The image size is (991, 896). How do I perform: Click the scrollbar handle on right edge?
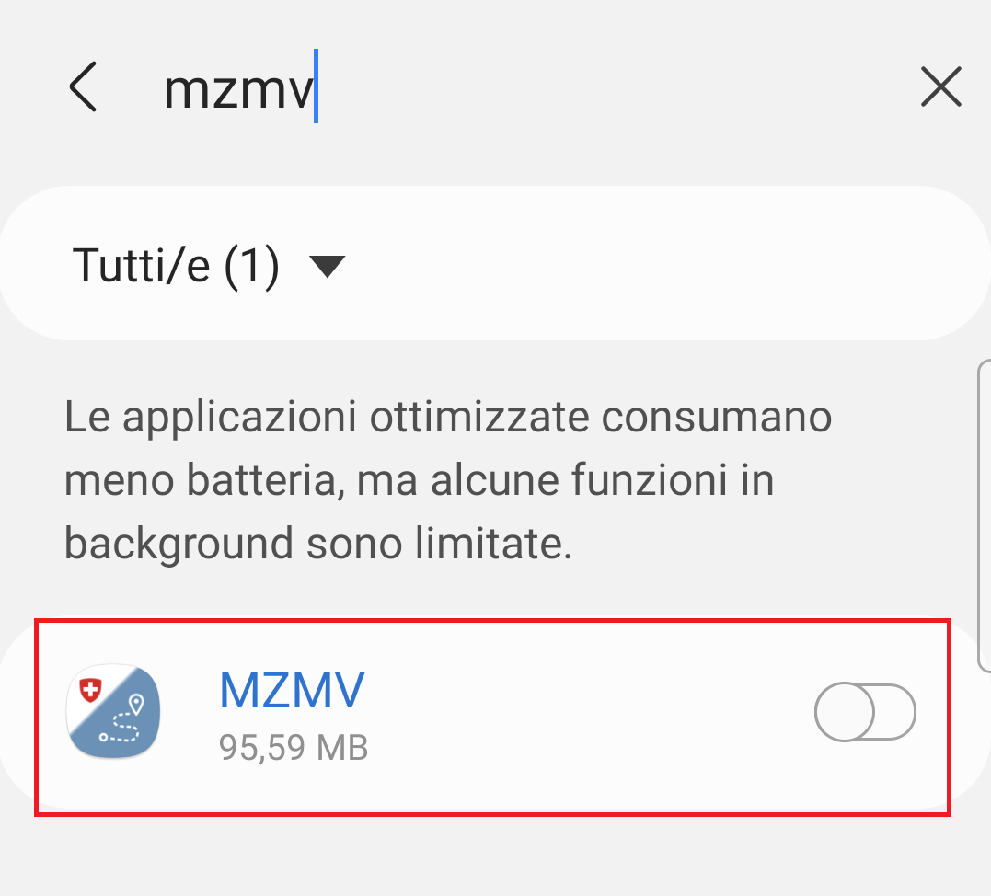[x=984, y=515]
